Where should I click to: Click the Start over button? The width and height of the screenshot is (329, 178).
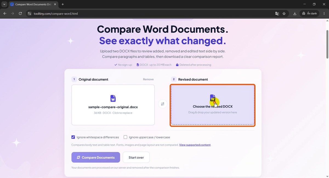pos(136,157)
